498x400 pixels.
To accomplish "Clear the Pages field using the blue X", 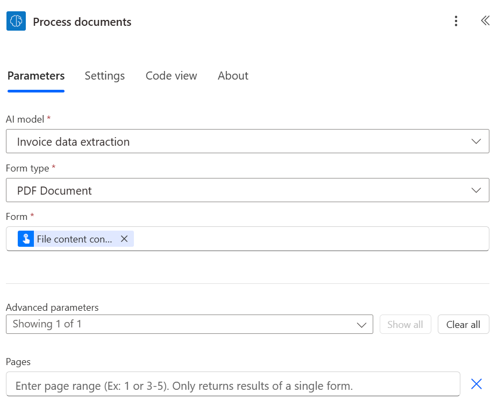I will pyautogui.click(x=476, y=384).
